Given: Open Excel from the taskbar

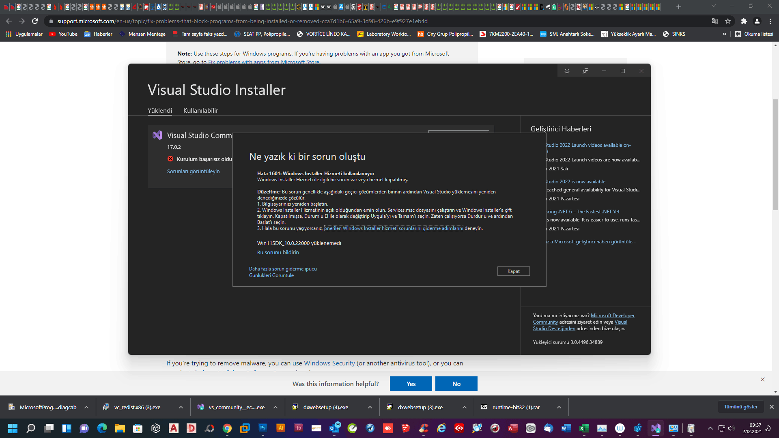Looking at the screenshot, I should pos(584,428).
